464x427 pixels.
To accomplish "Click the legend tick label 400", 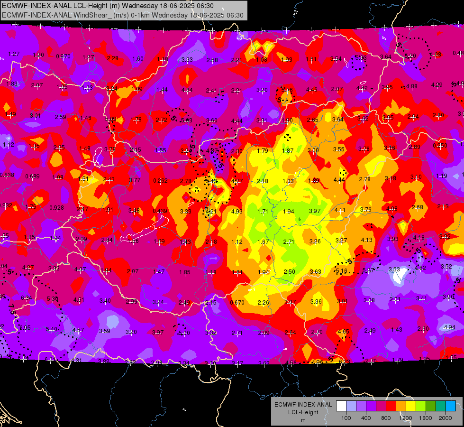I will 366,418.
